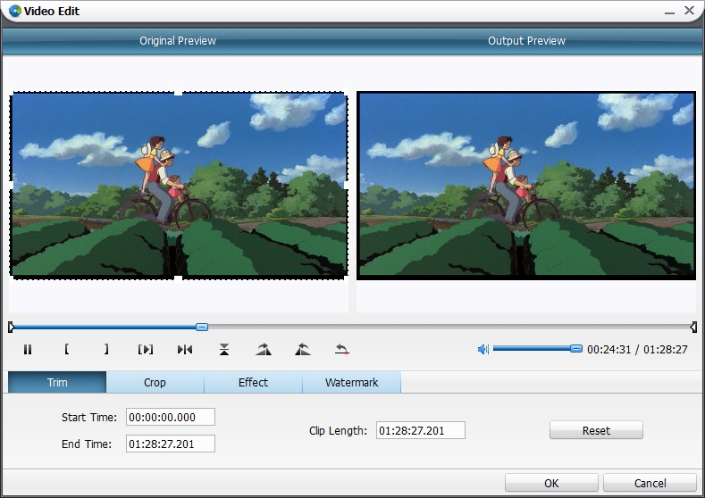Click the End Time input field

click(x=171, y=444)
